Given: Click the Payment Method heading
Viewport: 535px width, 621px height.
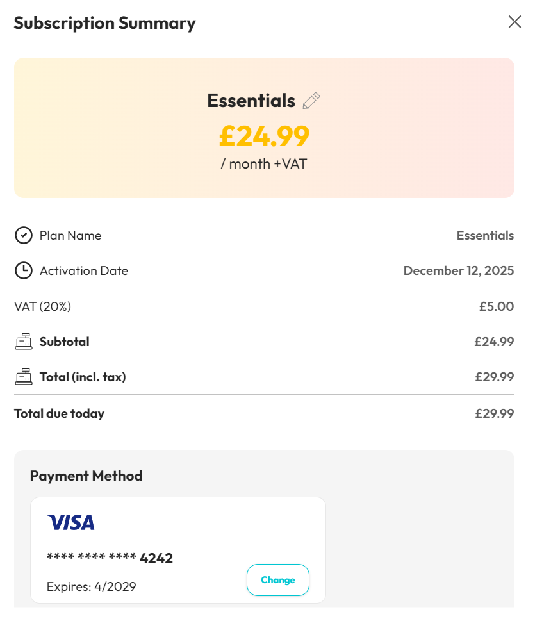Looking at the screenshot, I should tap(86, 476).
